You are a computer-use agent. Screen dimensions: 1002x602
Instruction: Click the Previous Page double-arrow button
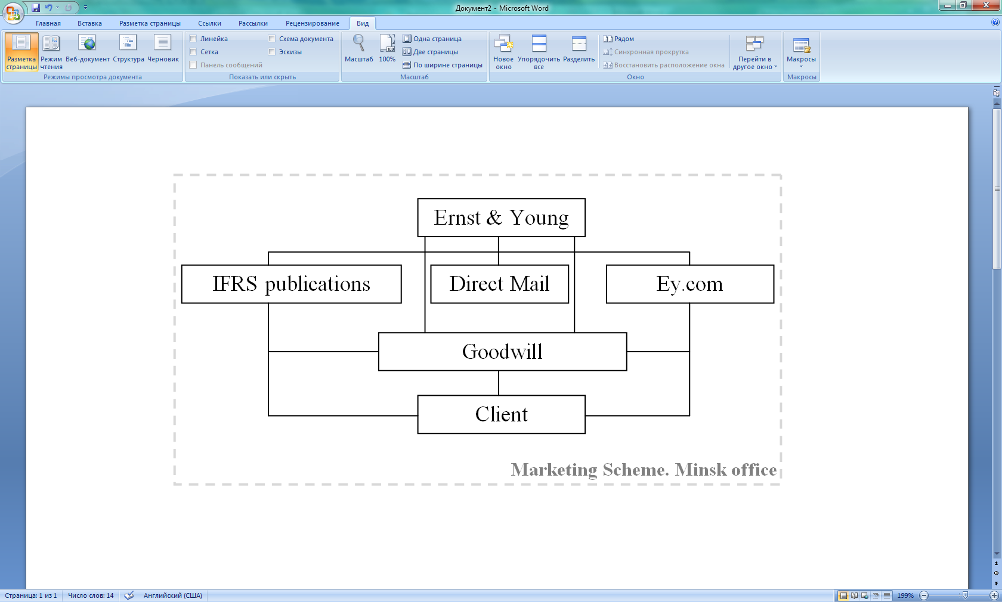click(x=996, y=563)
